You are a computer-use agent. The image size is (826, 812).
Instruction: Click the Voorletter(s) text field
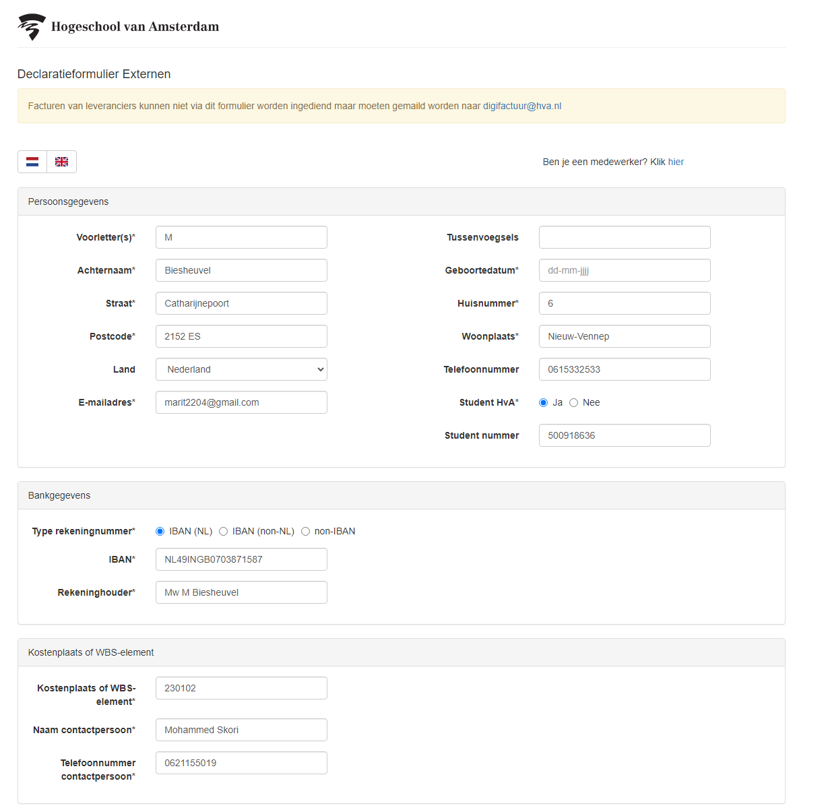tap(241, 237)
